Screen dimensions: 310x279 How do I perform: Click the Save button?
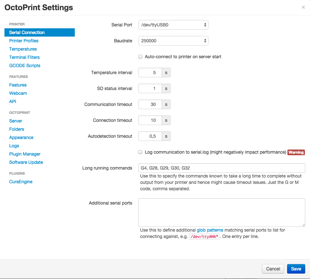coord(296,269)
